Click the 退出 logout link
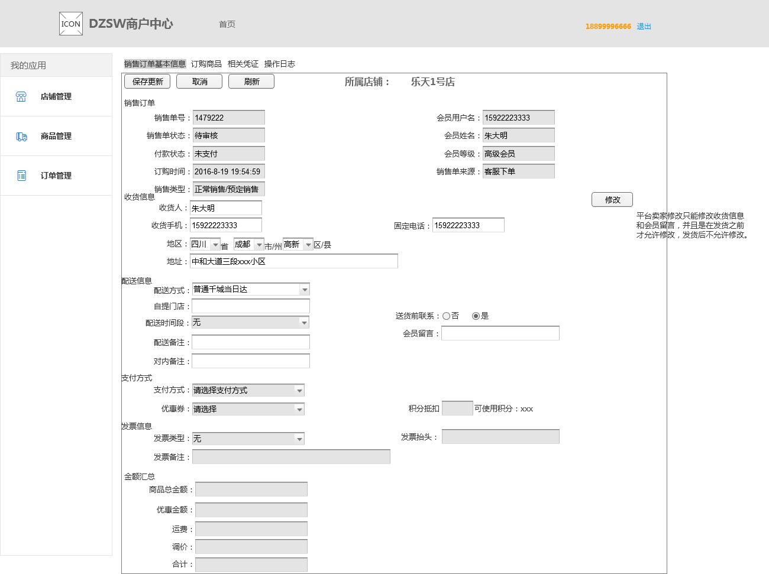 pos(644,27)
